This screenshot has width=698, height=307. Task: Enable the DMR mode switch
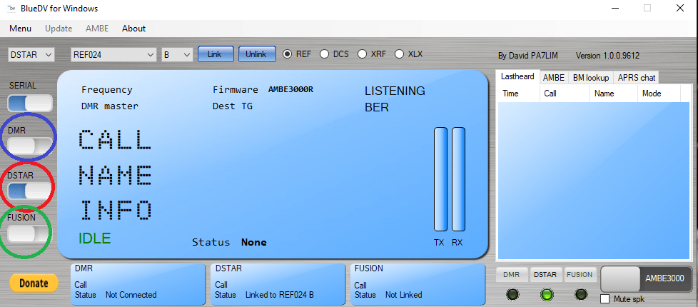pyautogui.click(x=29, y=146)
